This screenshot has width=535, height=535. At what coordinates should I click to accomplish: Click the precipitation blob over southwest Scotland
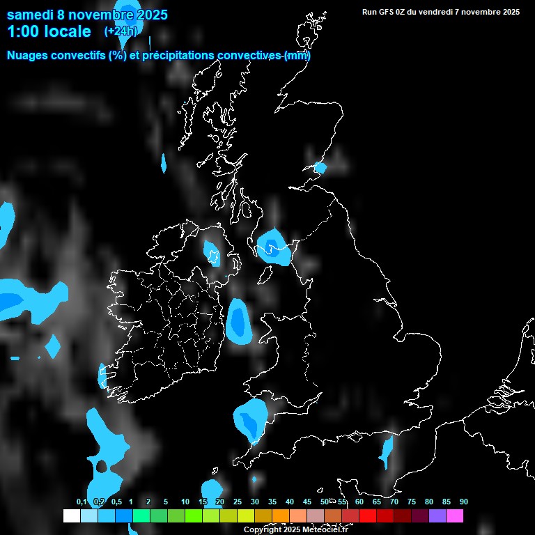274,247
